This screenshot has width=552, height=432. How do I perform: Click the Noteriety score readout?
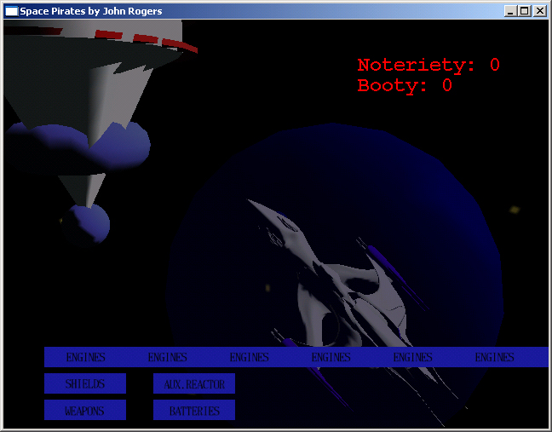click(428, 66)
